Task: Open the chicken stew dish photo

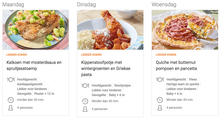Action: [x=110, y=30]
